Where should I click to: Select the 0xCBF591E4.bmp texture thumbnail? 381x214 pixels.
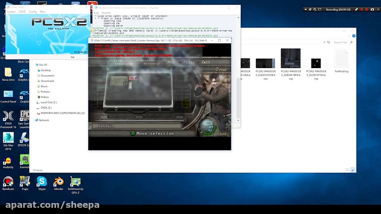click(x=316, y=63)
